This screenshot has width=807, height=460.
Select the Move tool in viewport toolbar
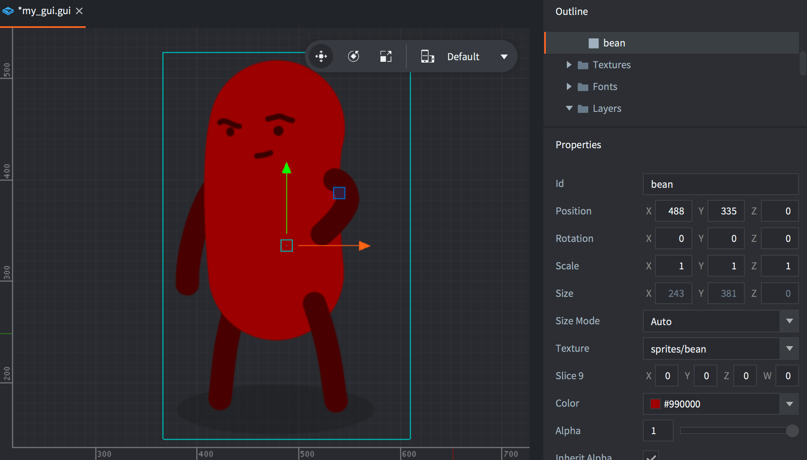pyautogui.click(x=321, y=56)
